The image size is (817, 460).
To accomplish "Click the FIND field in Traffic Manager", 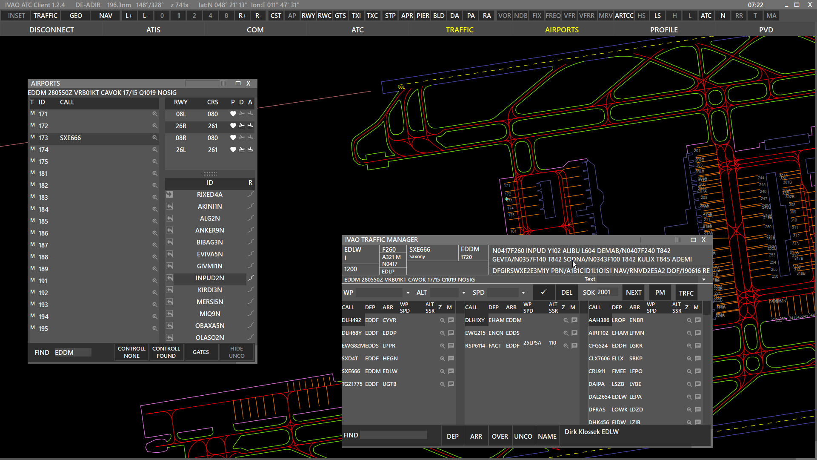I will (393, 435).
